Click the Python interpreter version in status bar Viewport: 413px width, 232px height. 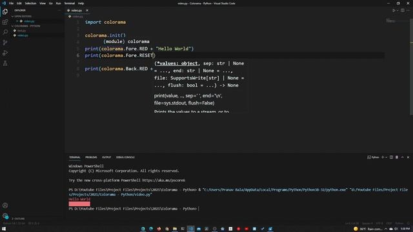(x=14, y=224)
